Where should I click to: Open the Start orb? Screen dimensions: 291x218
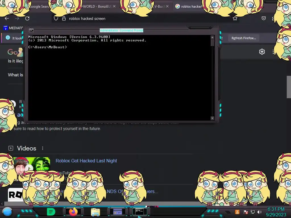pyautogui.click(x=7, y=212)
